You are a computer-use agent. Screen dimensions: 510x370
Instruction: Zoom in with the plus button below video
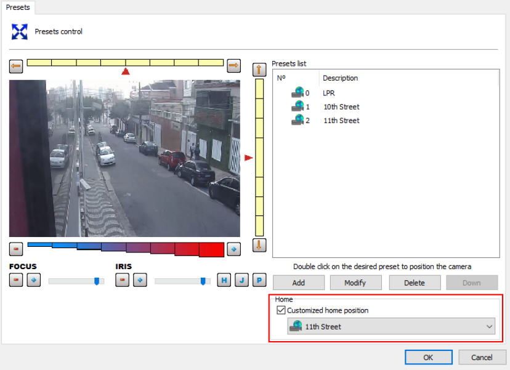click(x=233, y=249)
